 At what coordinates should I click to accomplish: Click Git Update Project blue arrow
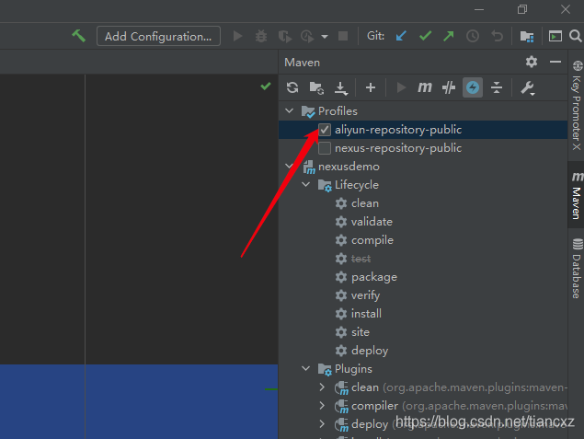[401, 36]
